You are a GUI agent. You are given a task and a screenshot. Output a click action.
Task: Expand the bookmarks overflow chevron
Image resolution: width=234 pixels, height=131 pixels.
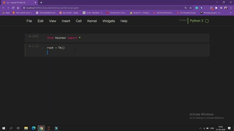point(231,13)
